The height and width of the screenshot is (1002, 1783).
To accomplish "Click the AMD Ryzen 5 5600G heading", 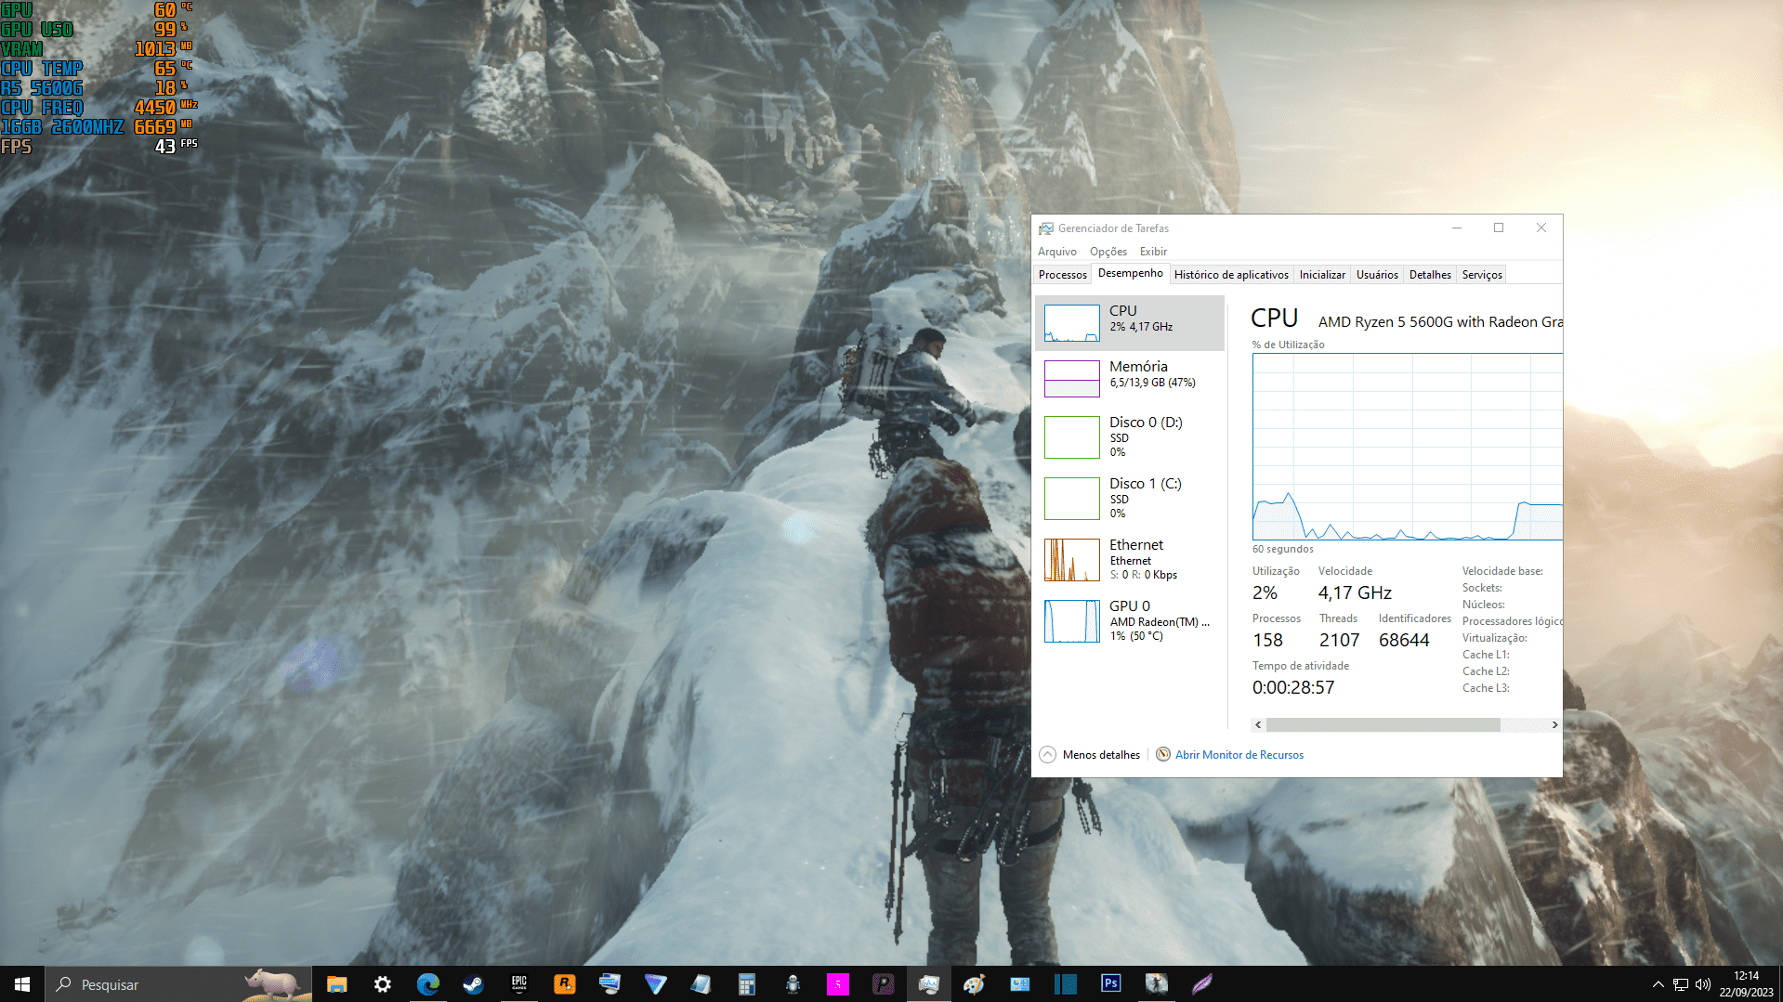I will coord(1440,322).
